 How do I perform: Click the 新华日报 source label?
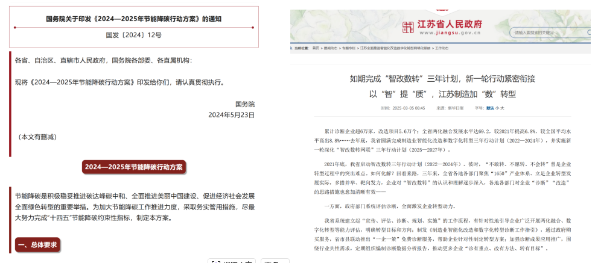[456, 108]
